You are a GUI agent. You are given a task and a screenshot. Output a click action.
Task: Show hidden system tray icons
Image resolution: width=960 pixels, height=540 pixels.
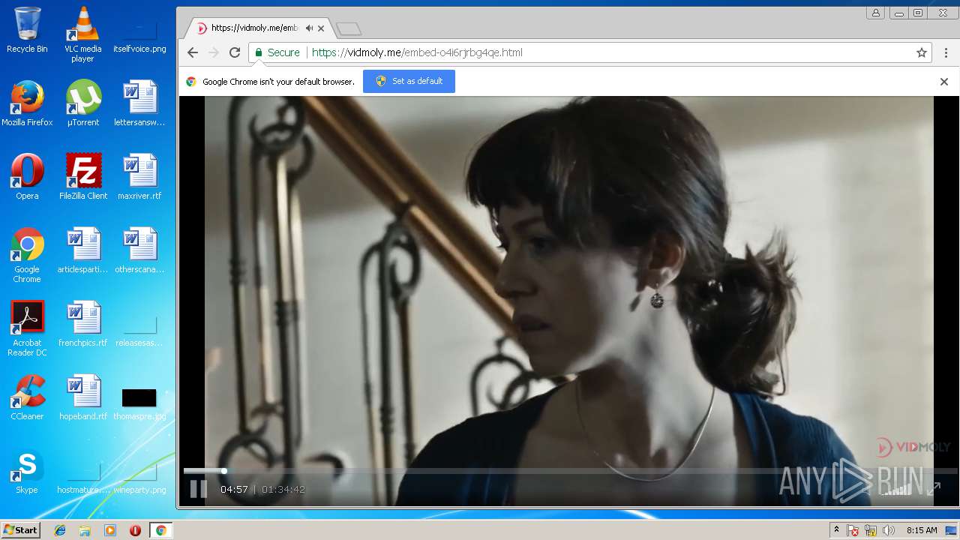(836, 530)
